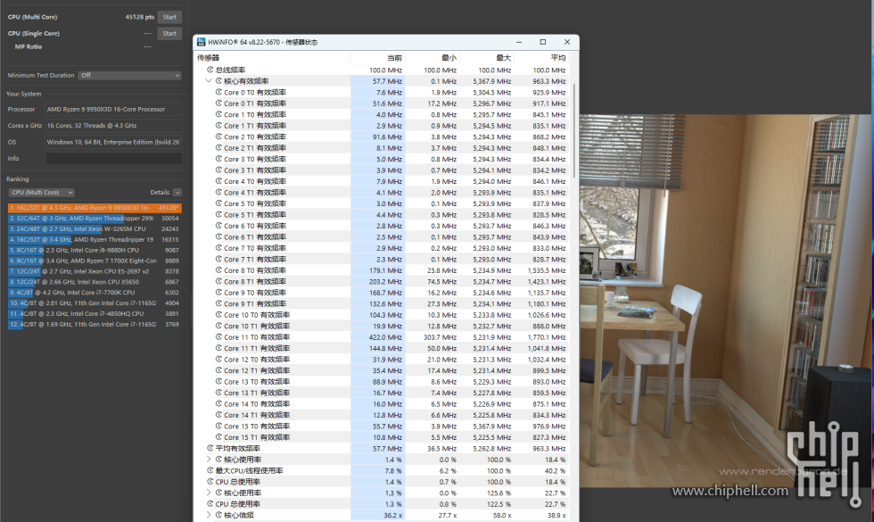Expand the 核心使用率 group with 1.4 % value
Screen dimensions: 874x522
tap(209, 460)
